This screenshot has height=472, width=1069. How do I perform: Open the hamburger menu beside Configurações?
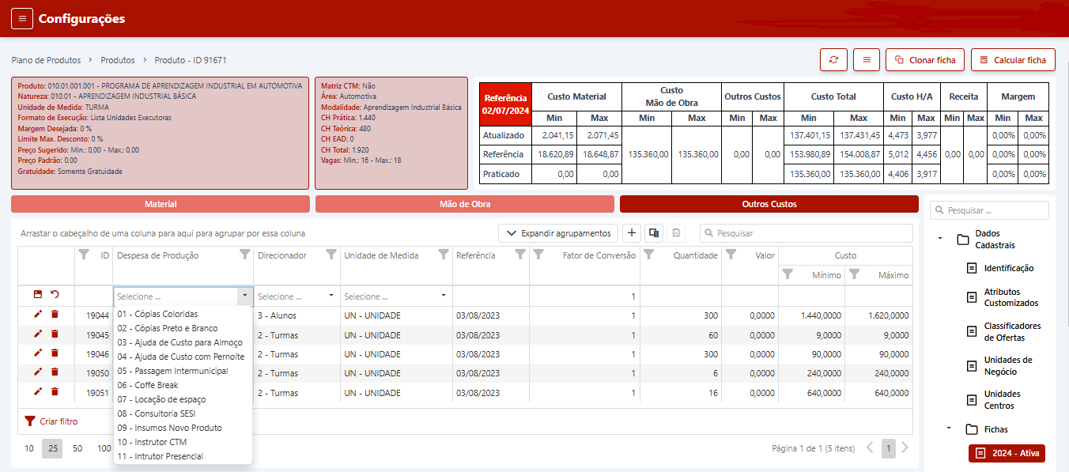point(22,18)
